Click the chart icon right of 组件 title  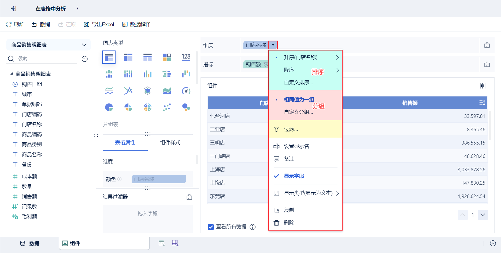(x=483, y=86)
